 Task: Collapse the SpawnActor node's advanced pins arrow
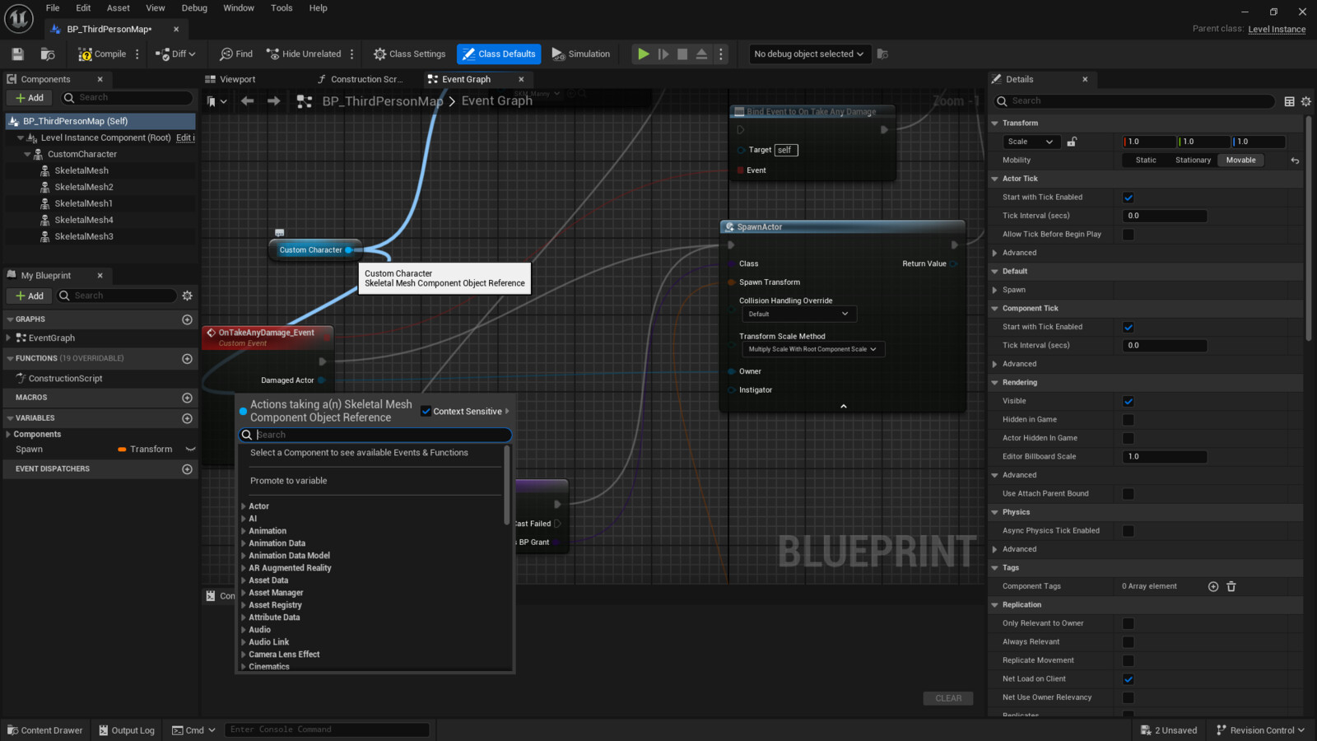843,406
